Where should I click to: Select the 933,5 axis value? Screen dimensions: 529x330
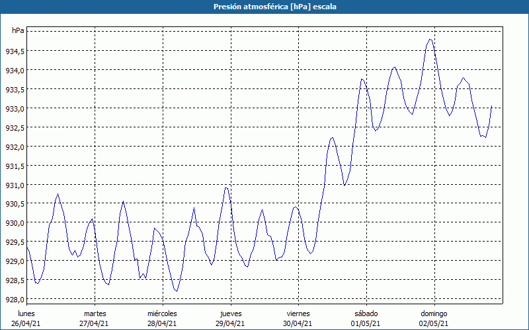click(x=15, y=90)
